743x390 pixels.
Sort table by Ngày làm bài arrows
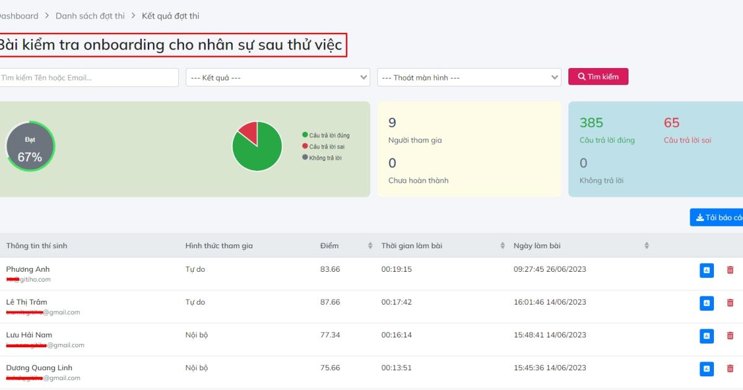point(647,246)
